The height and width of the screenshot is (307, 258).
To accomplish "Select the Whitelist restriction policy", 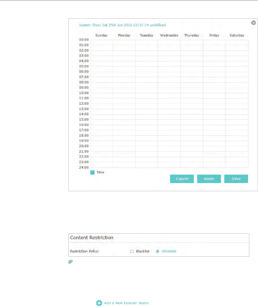I will [157, 251].
